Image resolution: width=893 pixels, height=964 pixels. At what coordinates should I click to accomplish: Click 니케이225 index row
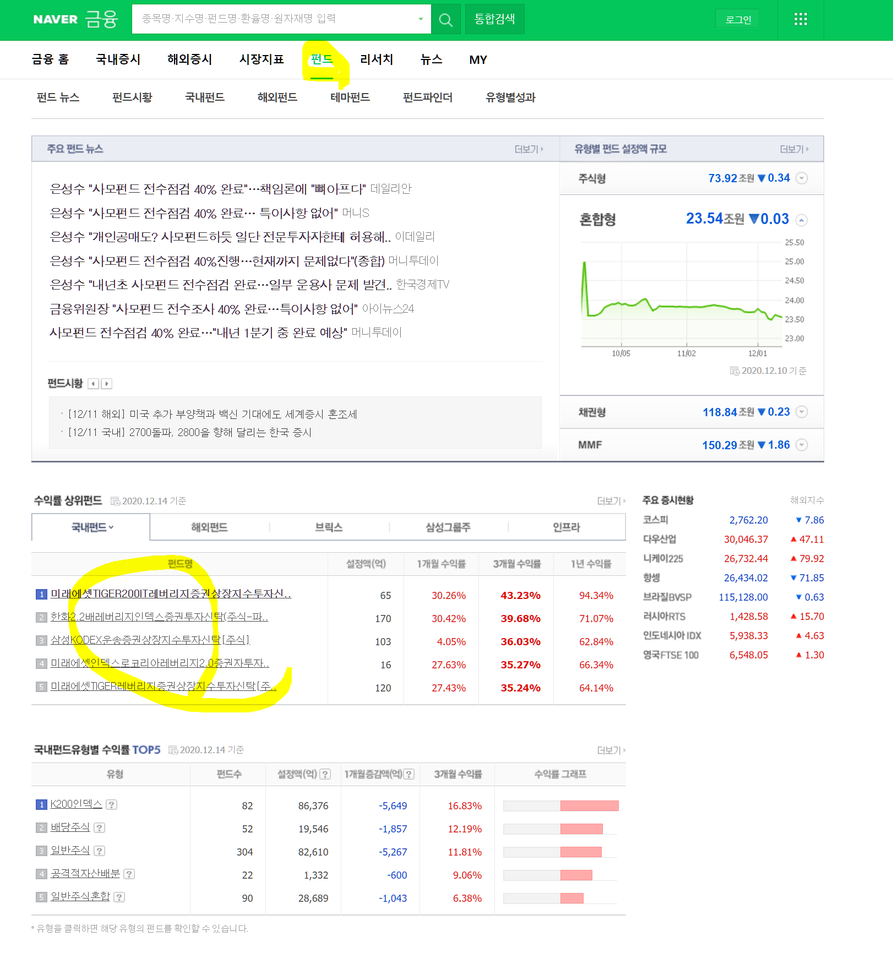click(733, 559)
